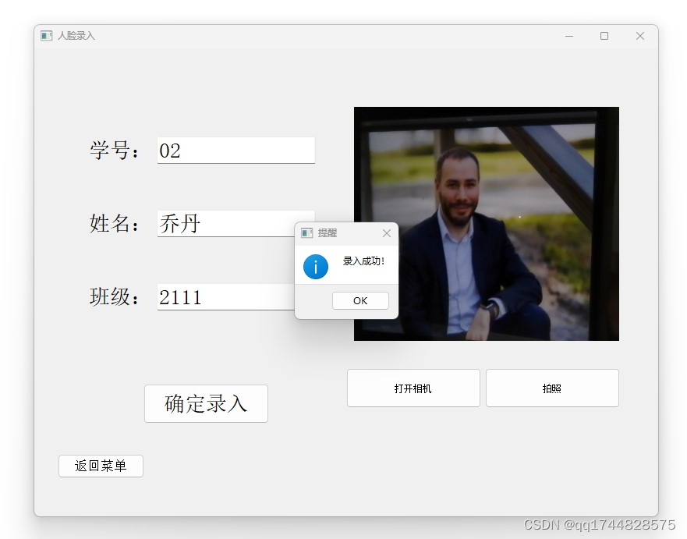Viewport: 687px width, 539px height.
Task: Click the 学号 input field with 02
Action: click(235, 151)
